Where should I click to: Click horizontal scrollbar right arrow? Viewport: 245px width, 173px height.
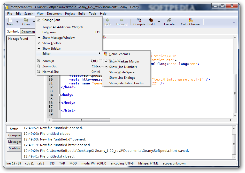[231, 120]
